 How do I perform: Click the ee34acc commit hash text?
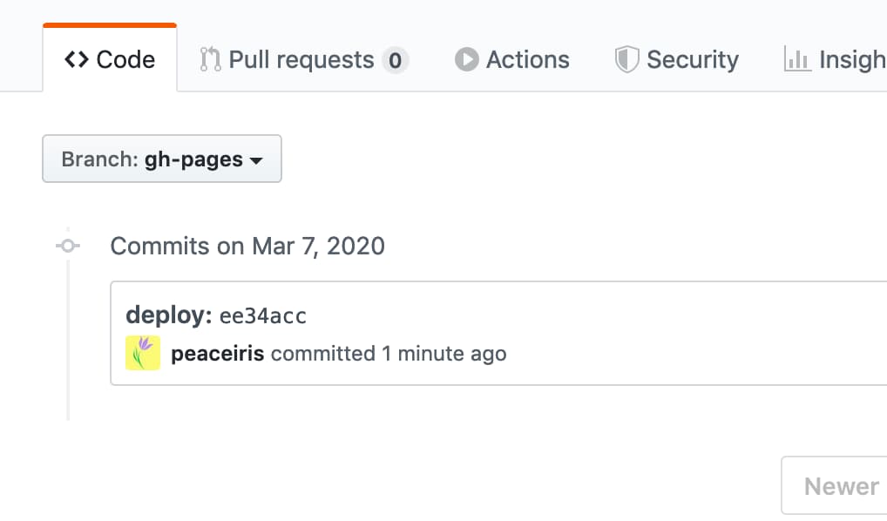pos(263,315)
